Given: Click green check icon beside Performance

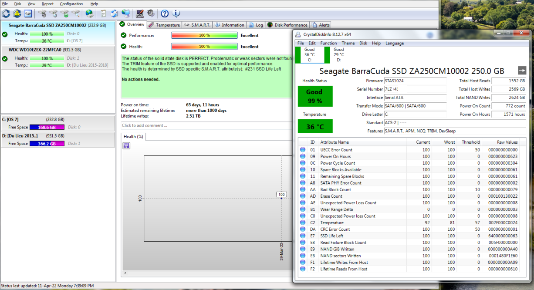Looking at the screenshot, I should [124, 35].
